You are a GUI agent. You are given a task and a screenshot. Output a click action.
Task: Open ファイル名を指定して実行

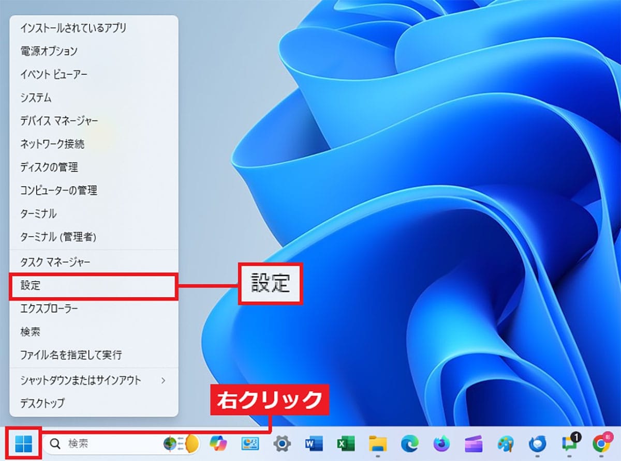pyautogui.click(x=94, y=355)
